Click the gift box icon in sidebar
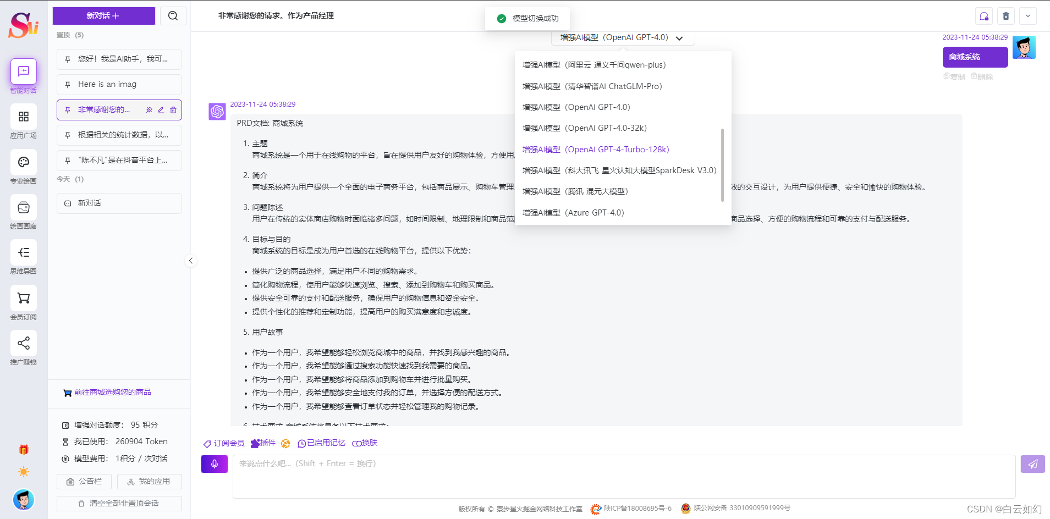Viewport: 1050px width, 519px height. (23, 450)
